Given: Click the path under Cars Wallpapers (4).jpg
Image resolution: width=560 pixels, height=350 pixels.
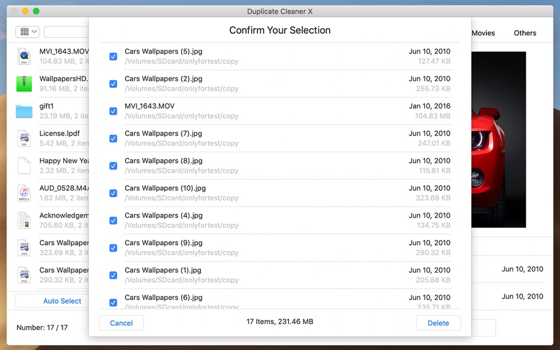Looking at the screenshot, I should (x=182, y=225).
